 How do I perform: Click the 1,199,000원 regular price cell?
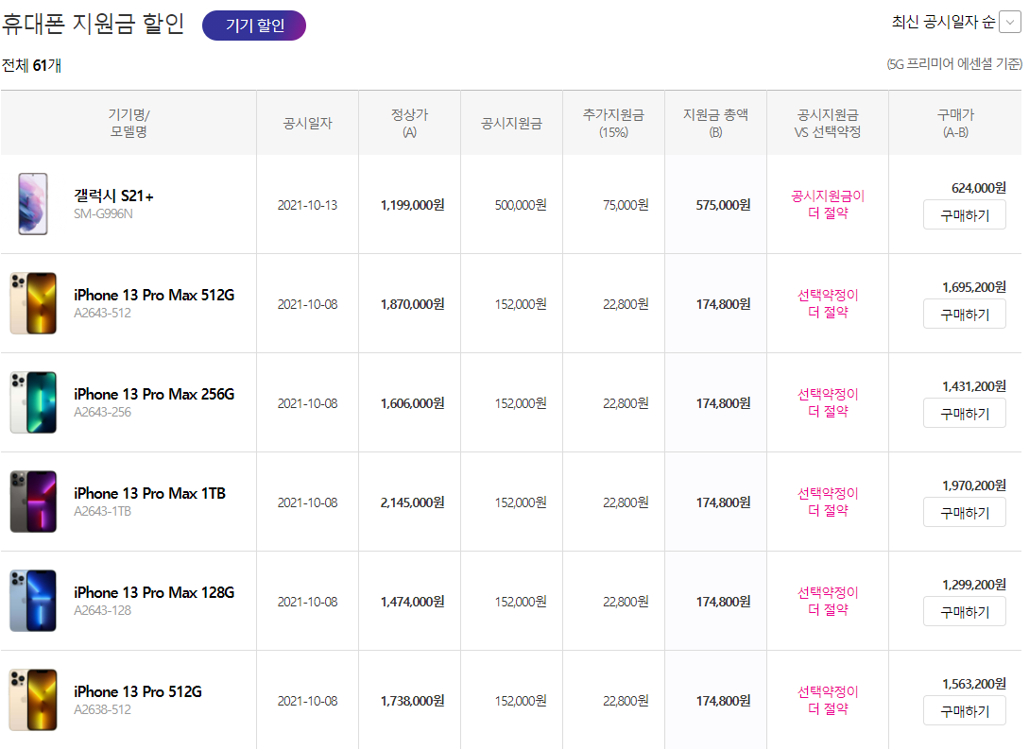pos(412,205)
